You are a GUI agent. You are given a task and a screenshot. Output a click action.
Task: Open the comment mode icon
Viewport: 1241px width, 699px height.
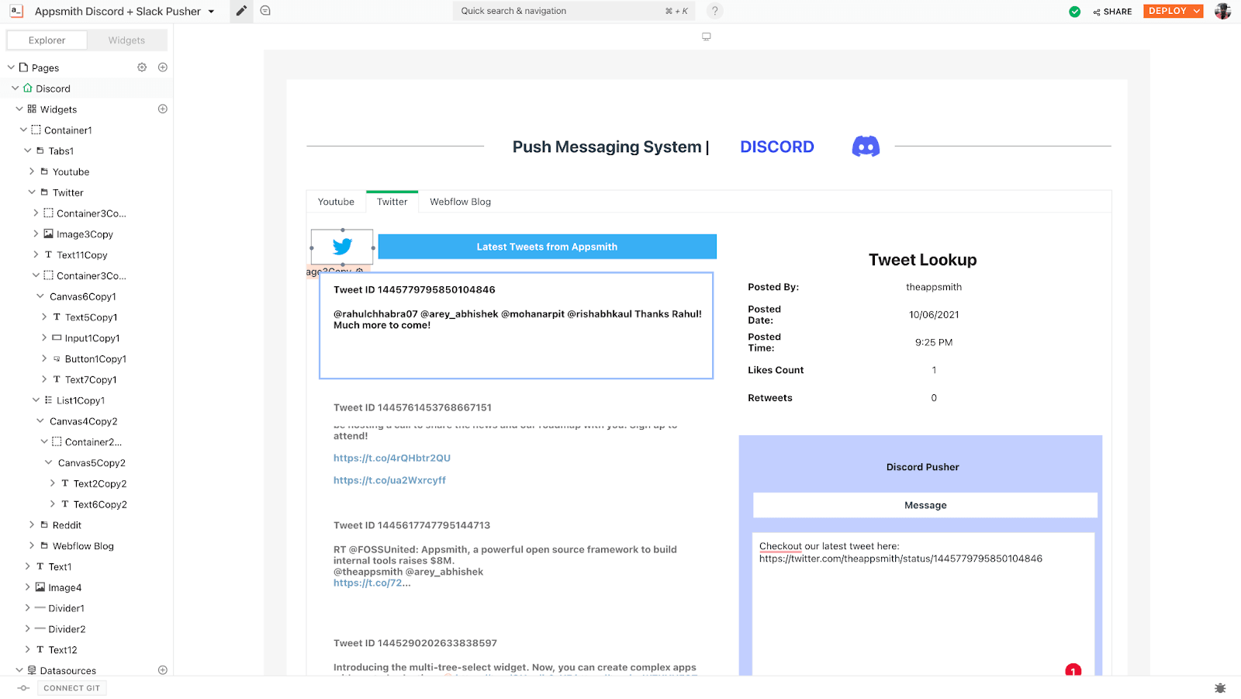pos(265,11)
